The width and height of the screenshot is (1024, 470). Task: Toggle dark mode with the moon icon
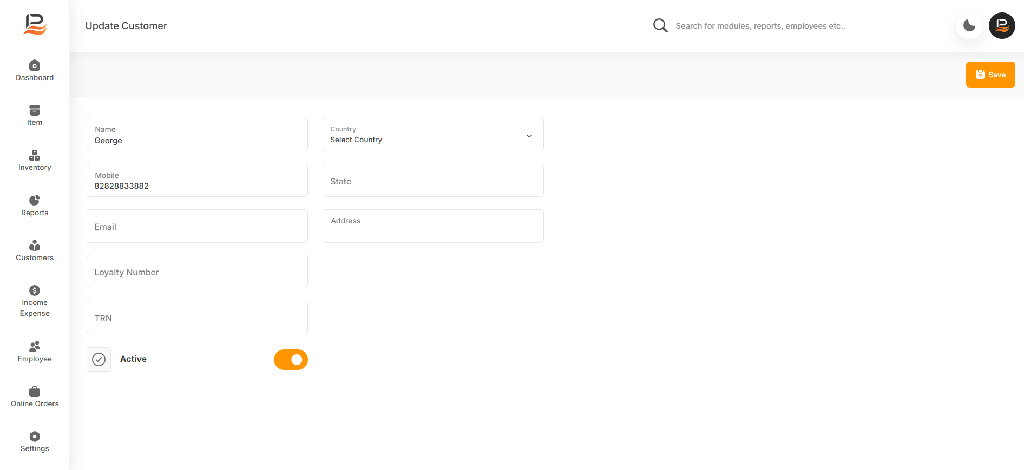[969, 25]
